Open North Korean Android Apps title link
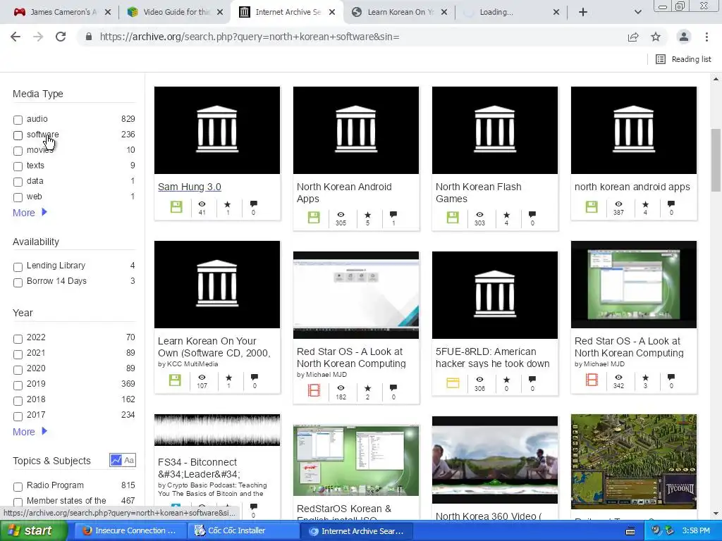 [x=344, y=193]
